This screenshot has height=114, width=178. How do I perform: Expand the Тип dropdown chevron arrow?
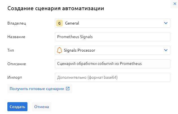click(x=166, y=50)
